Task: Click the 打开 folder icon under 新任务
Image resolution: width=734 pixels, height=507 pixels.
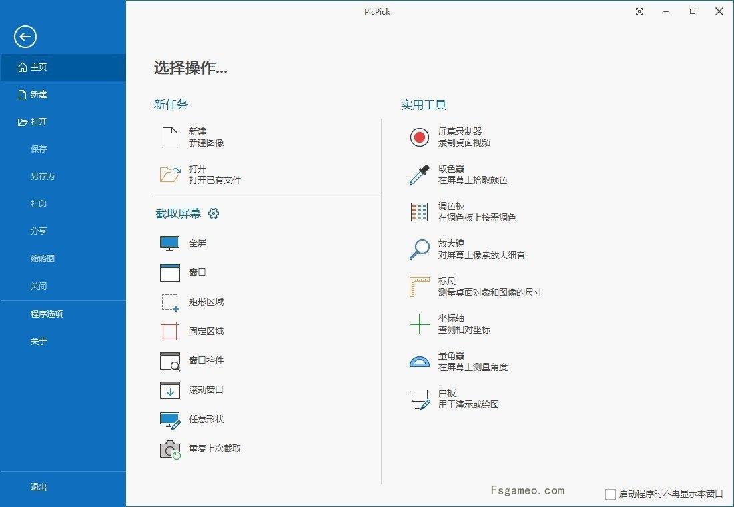Action: pos(170,175)
